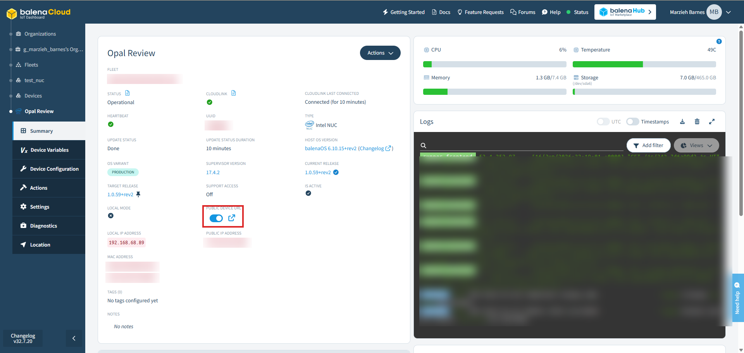
Task: Click the local mode disabled icon
Action: [111, 216]
